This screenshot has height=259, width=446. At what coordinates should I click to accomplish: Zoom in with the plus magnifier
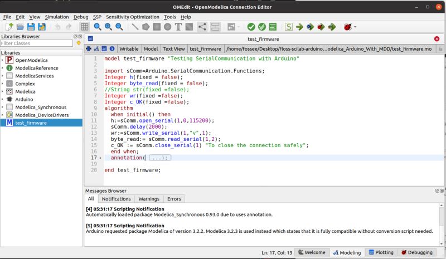click(x=108, y=27)
